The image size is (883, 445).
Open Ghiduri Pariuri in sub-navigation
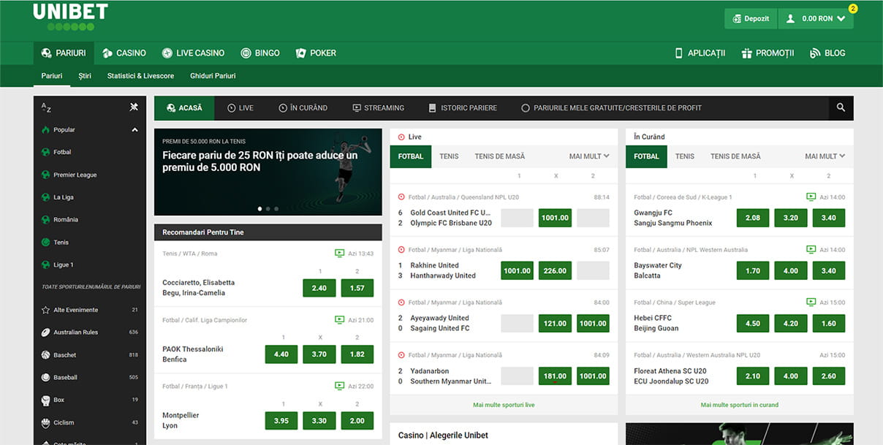[x=213, y=76]
